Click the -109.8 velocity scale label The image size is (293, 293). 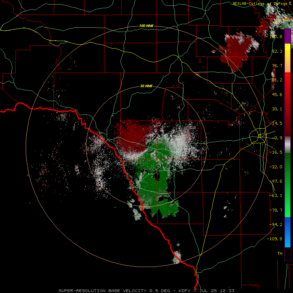pos(274,239)
